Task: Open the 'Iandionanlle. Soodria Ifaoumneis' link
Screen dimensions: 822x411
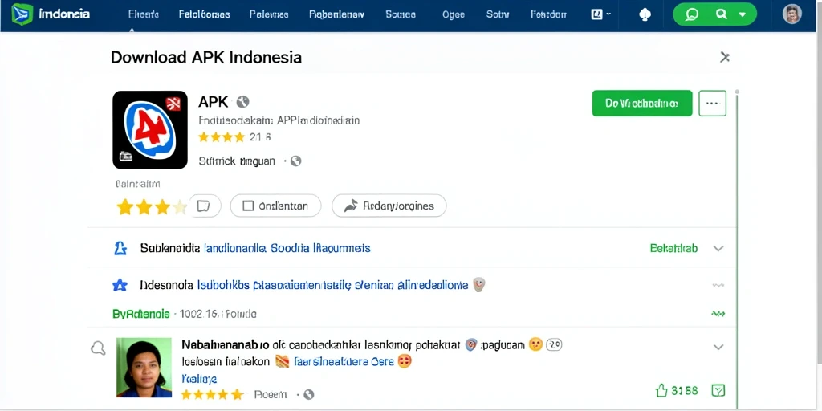Action: pos(287,248)
